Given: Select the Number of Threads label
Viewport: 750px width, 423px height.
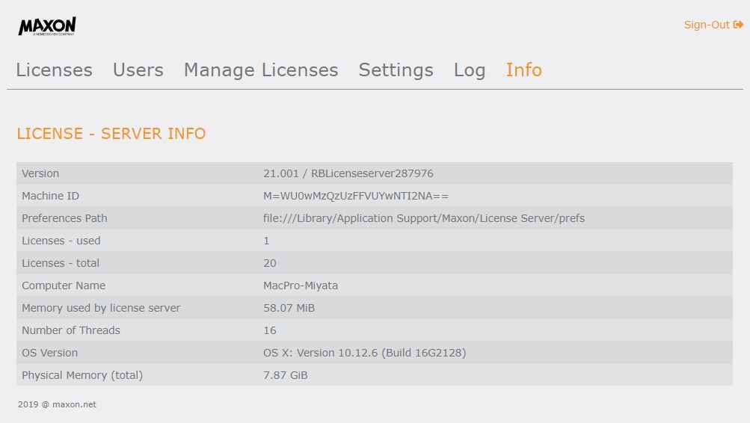Looking at the screenshot, I should pyautogui.click(x=71, y=331).
